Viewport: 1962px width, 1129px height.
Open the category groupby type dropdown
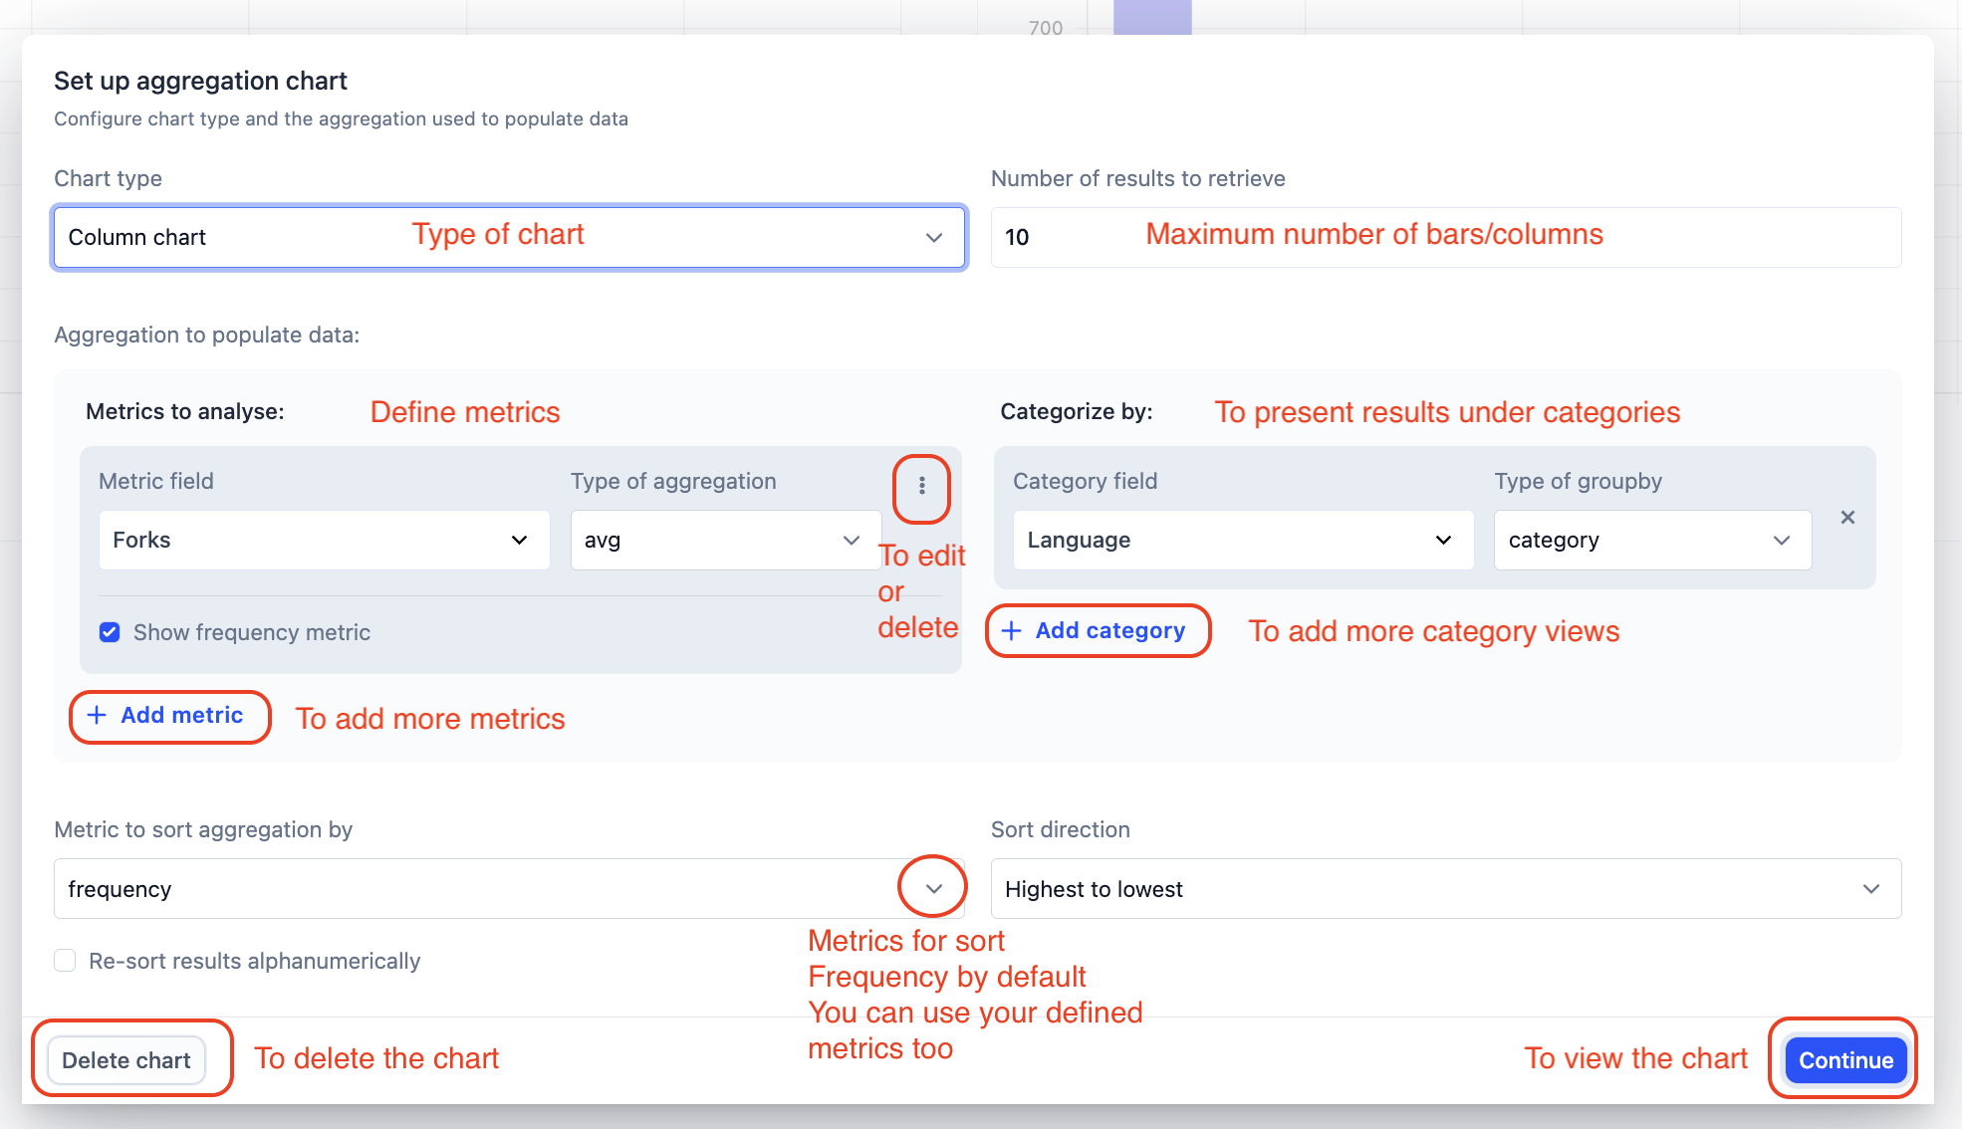1651,540
